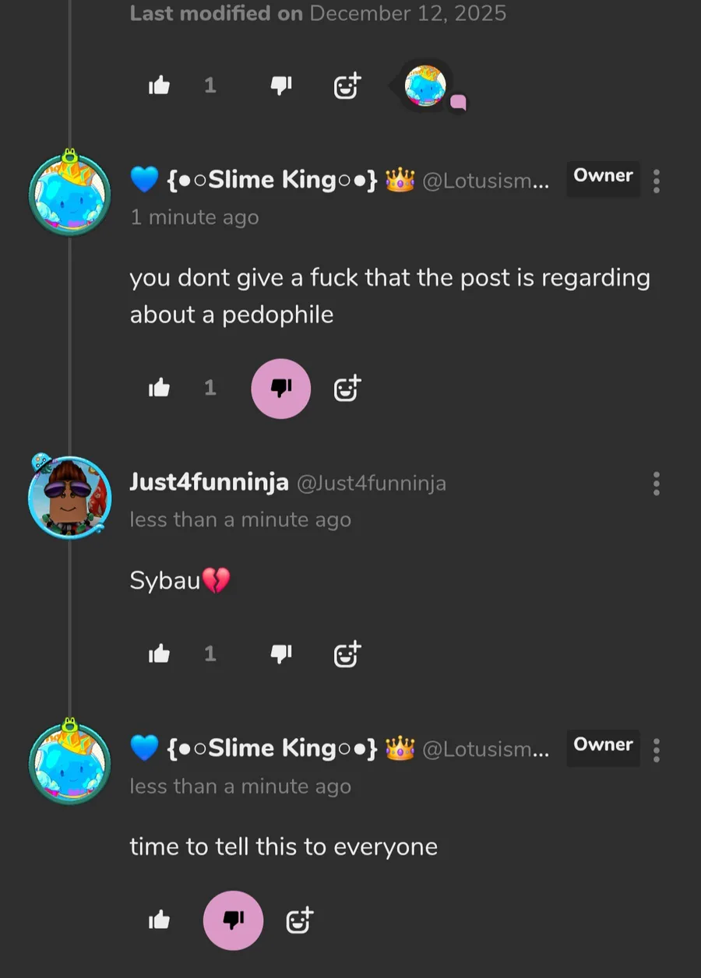Like the top comment with thumbs-up
The image size is (701, 978).
[x=160, y=86]
